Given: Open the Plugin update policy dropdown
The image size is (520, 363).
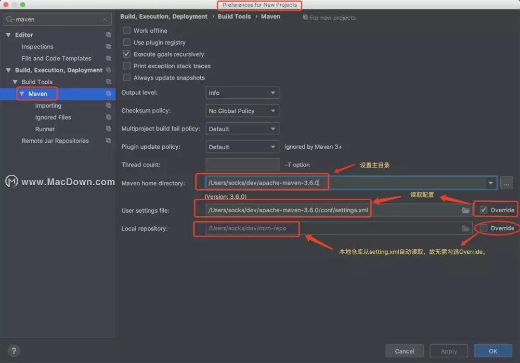Looking at the screenshot, I should (x=242, y=147).
